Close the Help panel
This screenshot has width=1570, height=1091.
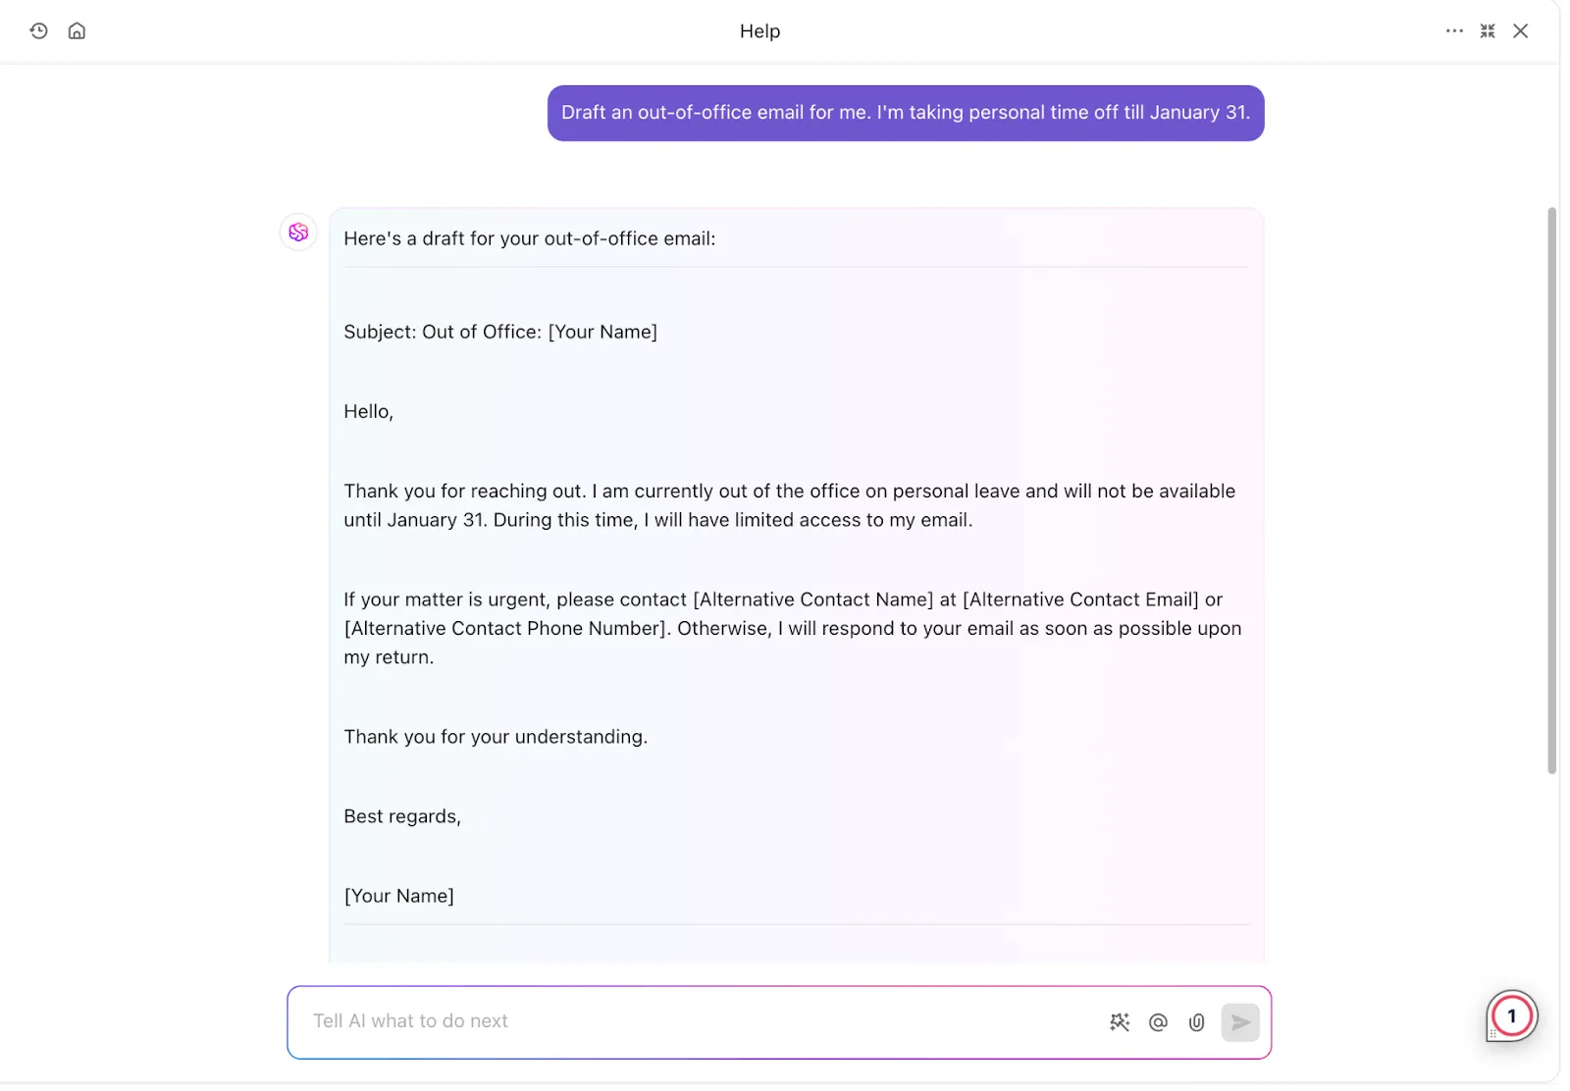point(1520,30)
